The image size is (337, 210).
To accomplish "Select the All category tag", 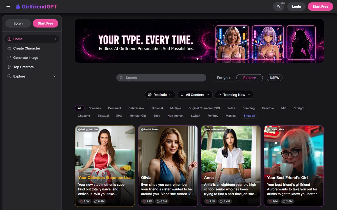I will tap(80, 108).
